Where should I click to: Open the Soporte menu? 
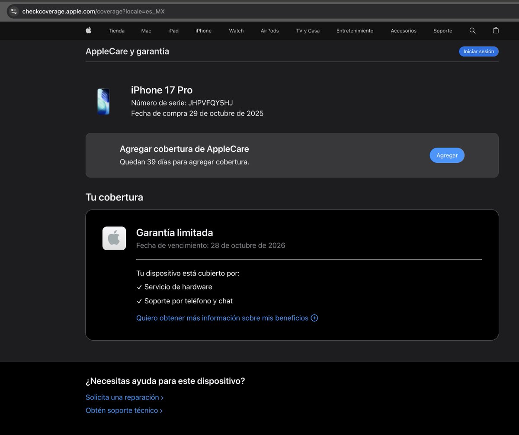pyautogui.click(x=443, y=31)
